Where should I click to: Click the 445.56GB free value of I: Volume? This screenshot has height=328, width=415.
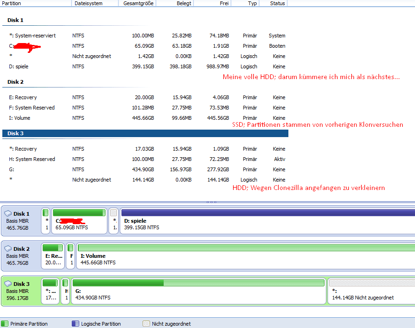pyautogui.click(x=218, y=118)
